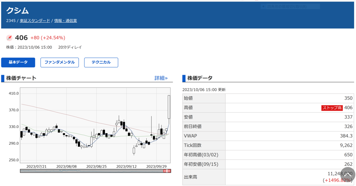
Task: Click the 410.0 chart axis label
Action: (x=14, y=93)
